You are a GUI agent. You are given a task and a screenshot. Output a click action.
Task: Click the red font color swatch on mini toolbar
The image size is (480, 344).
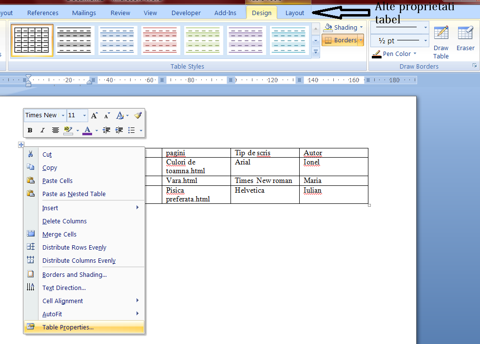click(x=87, y=130)
